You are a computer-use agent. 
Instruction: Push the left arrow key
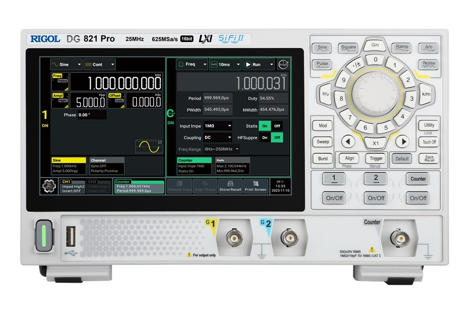(x=348, y=142)
